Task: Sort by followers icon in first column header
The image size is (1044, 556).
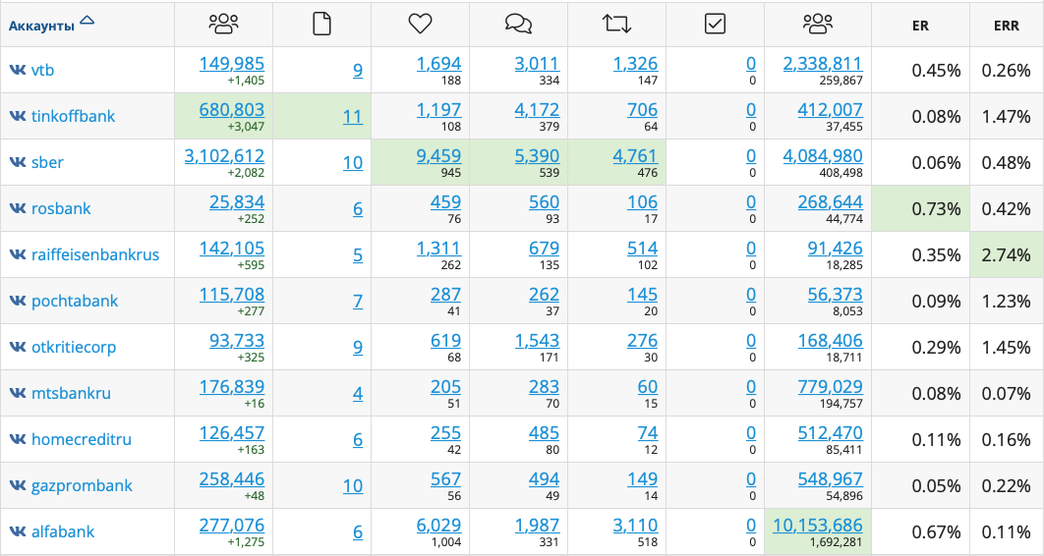Action: (x=223, y=24)
